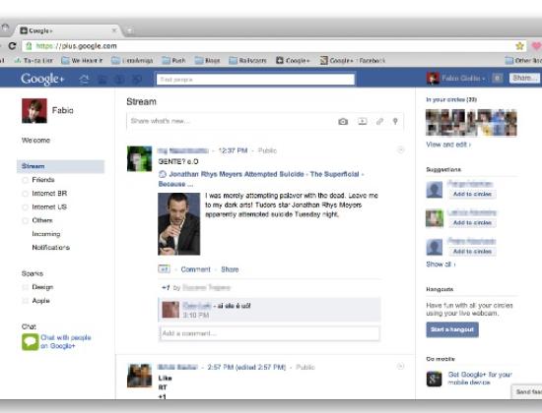This screenshot has height=413, width=542.
Task: Click the Start a hangout button
Action: pyautogui.click(x=452, y=329)
